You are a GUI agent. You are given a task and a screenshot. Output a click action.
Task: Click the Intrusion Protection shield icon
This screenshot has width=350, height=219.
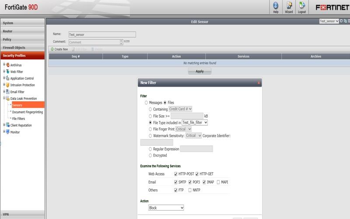[x=8, y=85]
